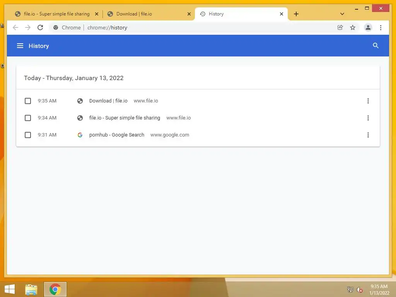Maximize the Chrome window

pyautogui.click(x=367, y=9)
